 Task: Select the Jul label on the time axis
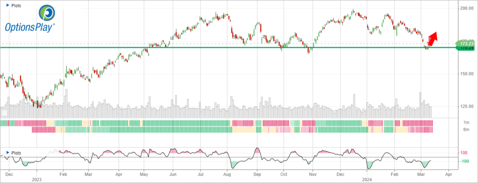200,174
